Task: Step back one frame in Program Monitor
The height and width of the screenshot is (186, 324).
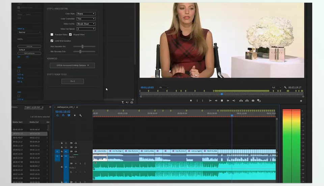Action: pyautogui.click(x=216, y=101)
